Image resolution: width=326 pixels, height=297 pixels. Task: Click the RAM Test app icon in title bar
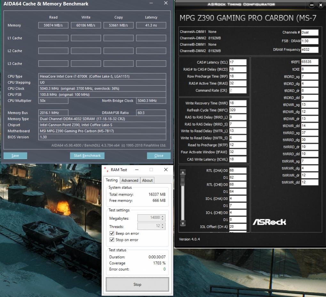coord(106,170)
